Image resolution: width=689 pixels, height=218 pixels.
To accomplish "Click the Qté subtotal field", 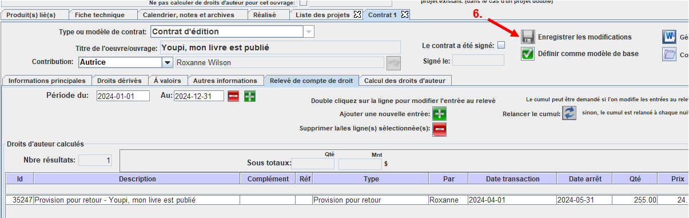I will point(313,164).
